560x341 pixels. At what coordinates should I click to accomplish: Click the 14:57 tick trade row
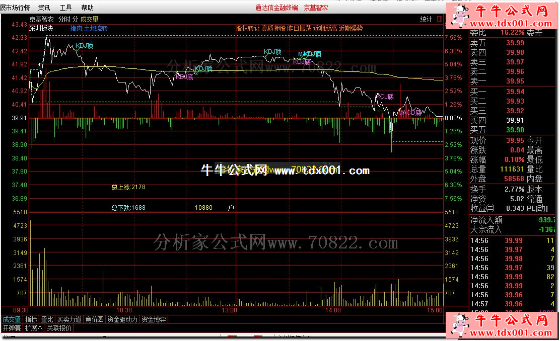[x=513, y=304]
